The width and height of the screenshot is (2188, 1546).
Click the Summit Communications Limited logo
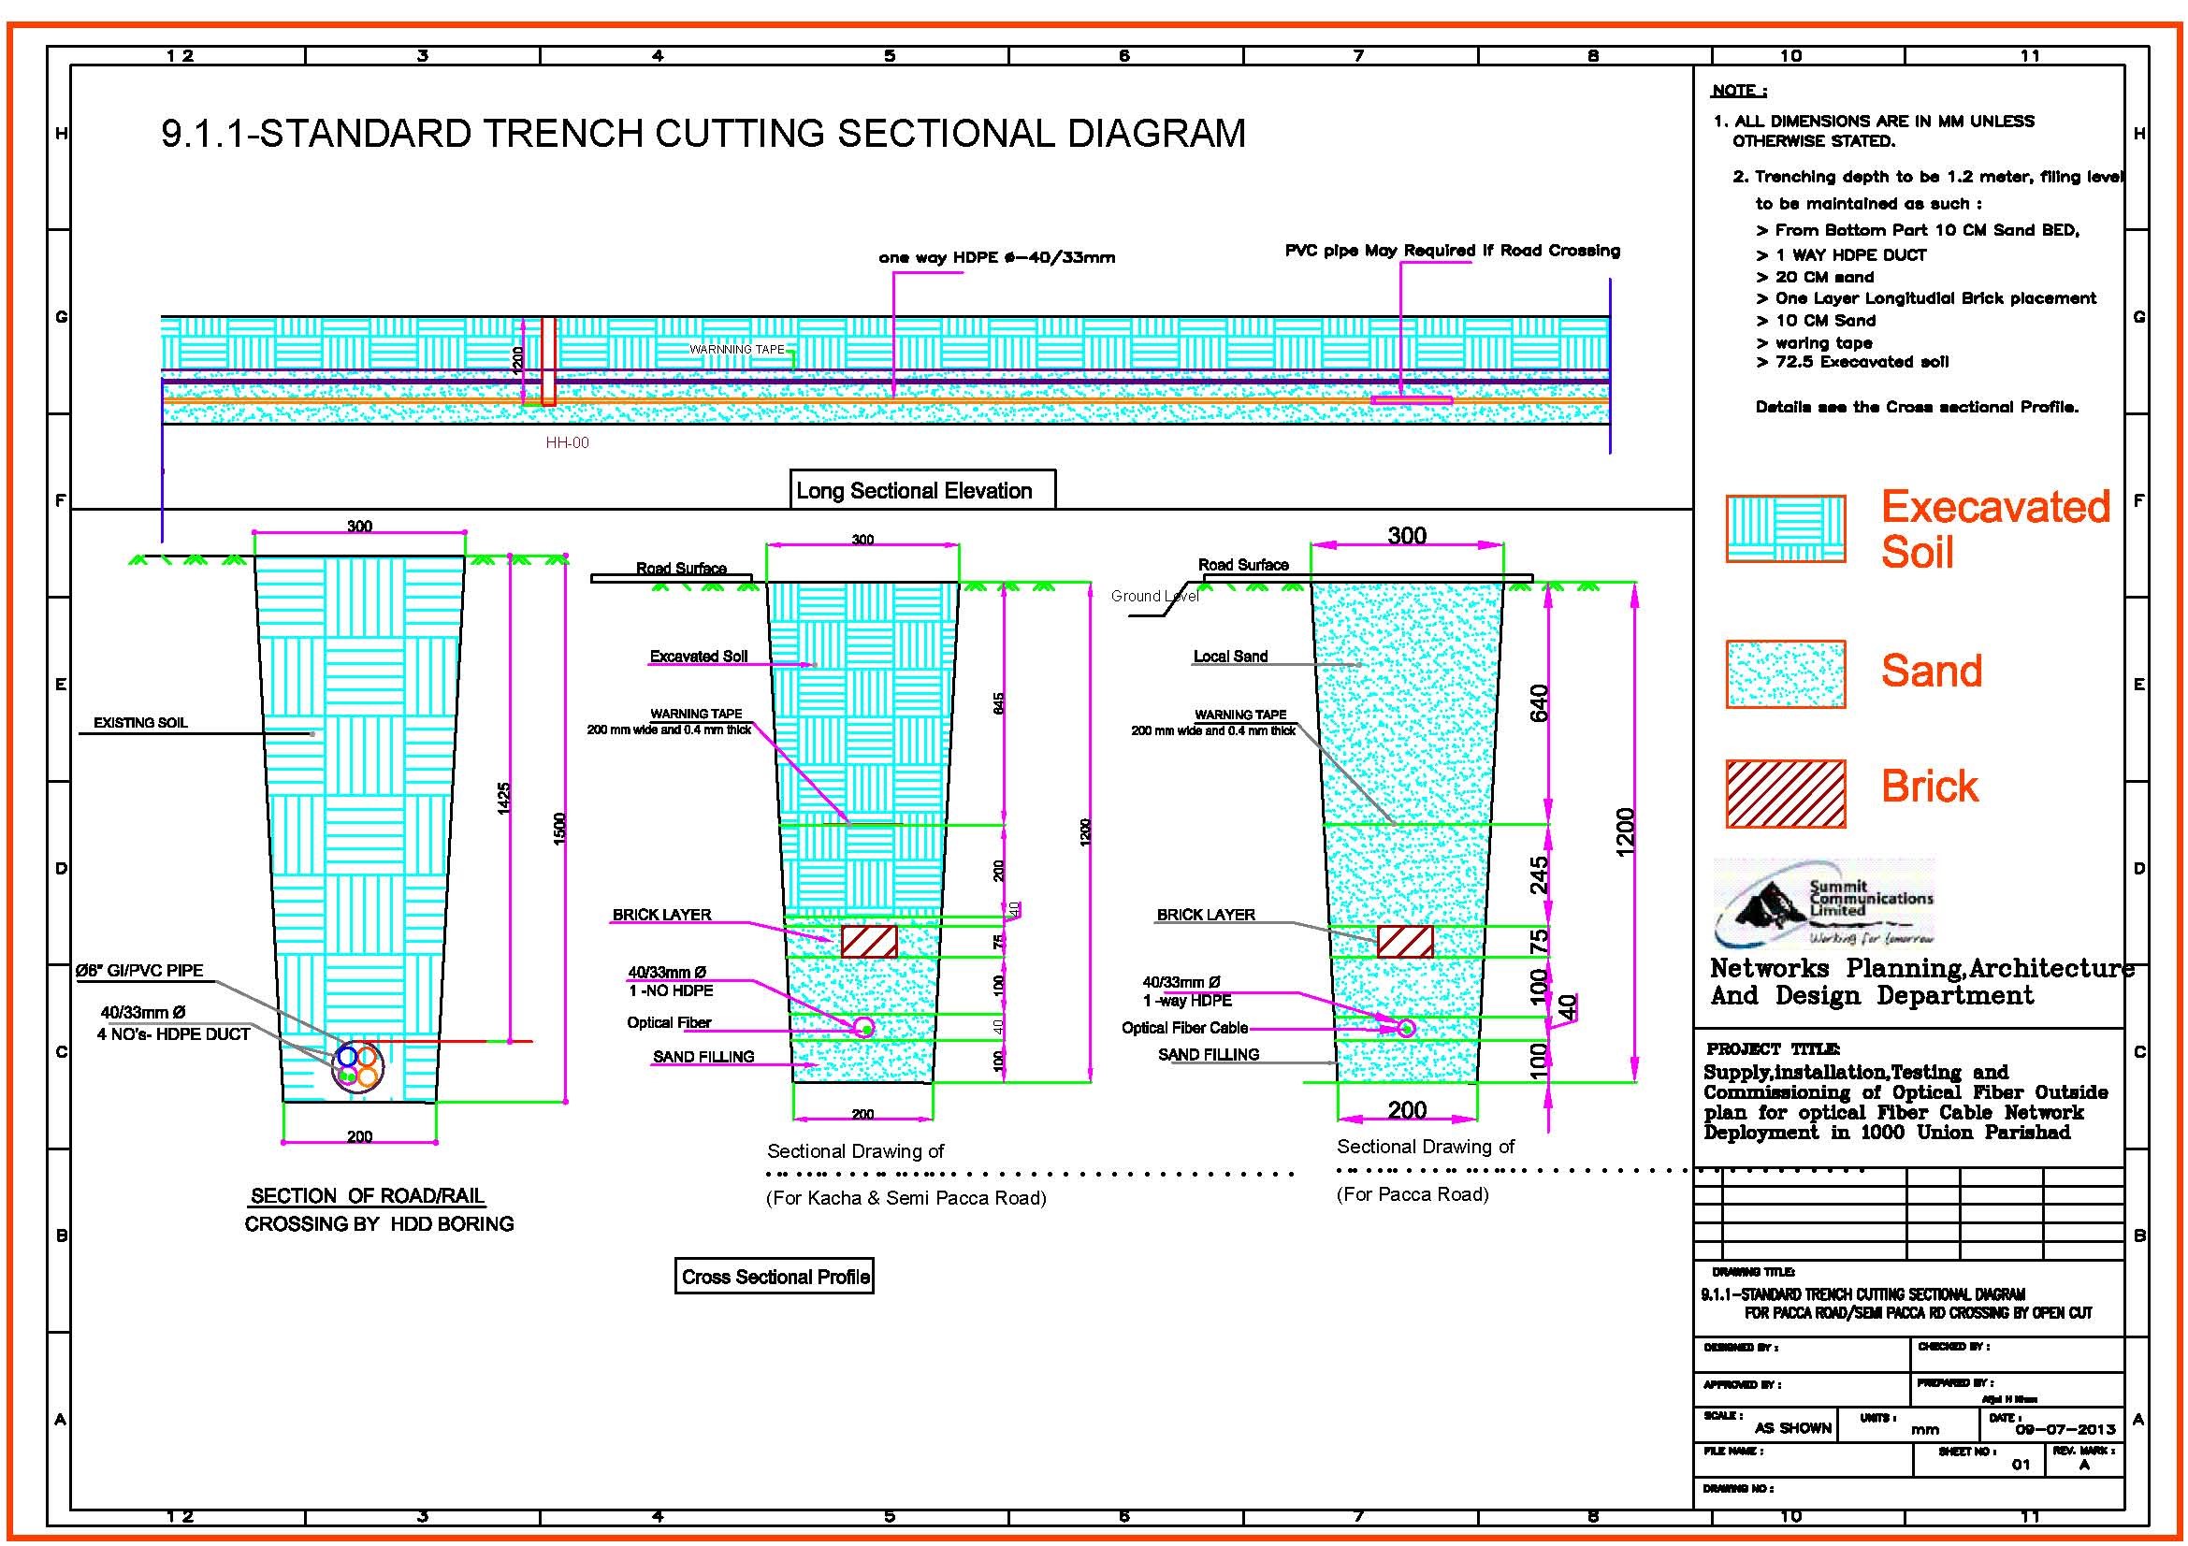(x=1823, y=903)
